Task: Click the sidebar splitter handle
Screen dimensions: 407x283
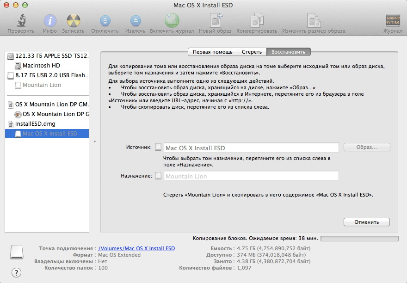Action: [x=95, y=141]
